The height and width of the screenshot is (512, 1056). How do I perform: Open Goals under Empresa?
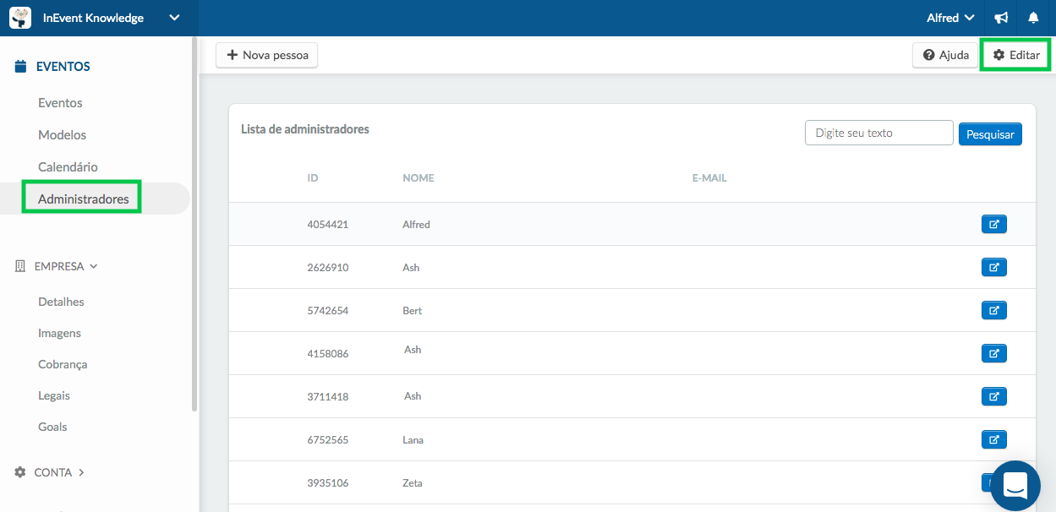[x=52, y=427]
